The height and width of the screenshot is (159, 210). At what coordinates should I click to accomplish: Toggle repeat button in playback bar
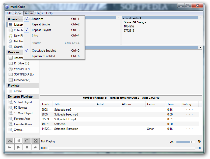point(27,141)
